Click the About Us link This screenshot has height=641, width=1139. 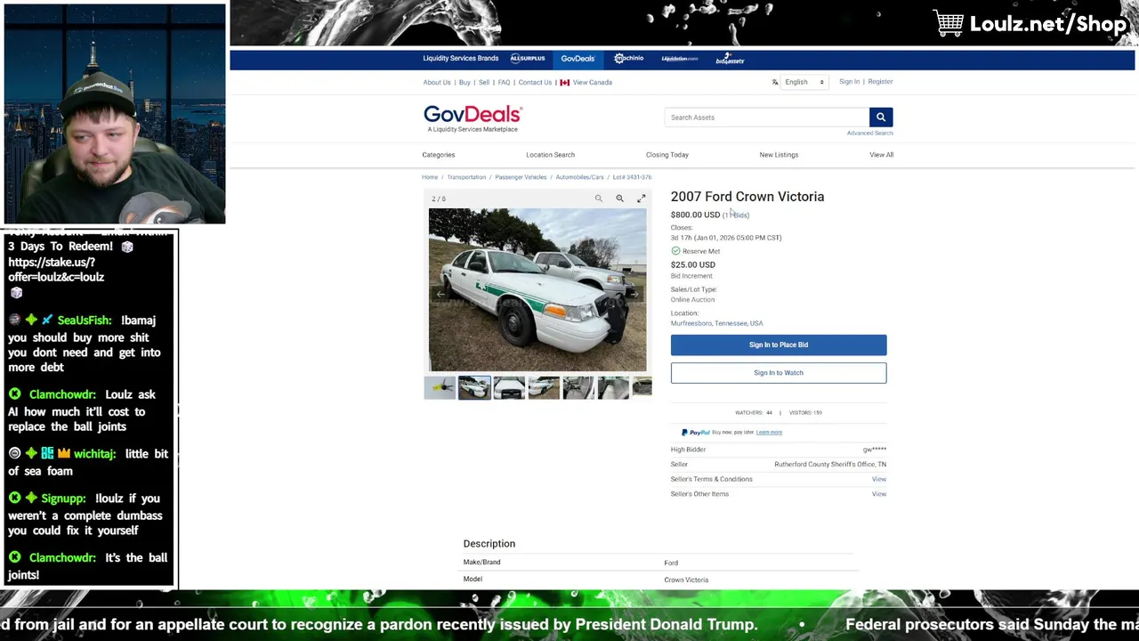point(437,83)
